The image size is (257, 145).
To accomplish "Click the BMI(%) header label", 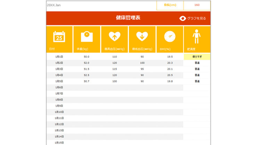I will [x=165, y=49].
